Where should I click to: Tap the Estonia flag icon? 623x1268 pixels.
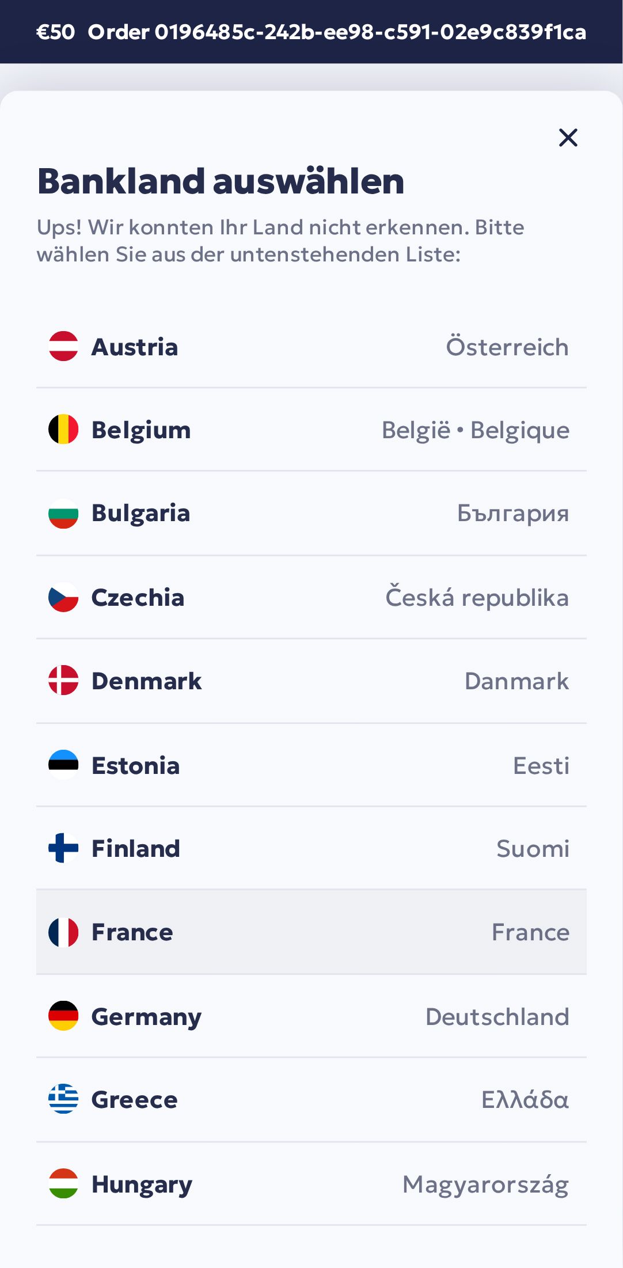(x=63, y=765)
